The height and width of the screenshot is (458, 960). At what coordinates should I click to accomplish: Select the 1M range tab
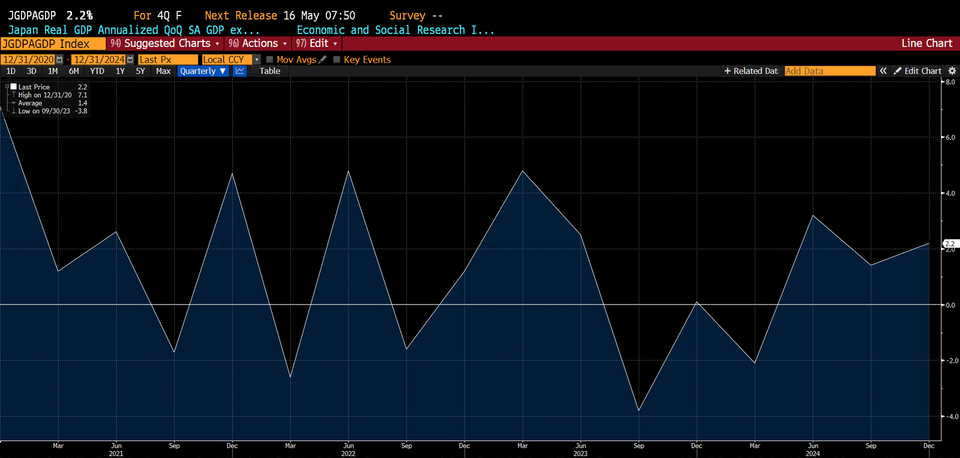click(x=53, y=71)
